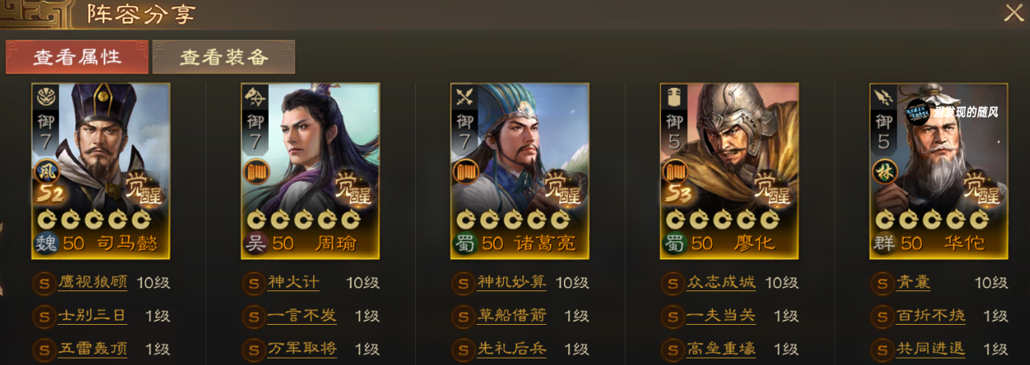Select 司马懿's hero portrait card
The width and height of the screenshot is (1030, 365).
(101, 171)
